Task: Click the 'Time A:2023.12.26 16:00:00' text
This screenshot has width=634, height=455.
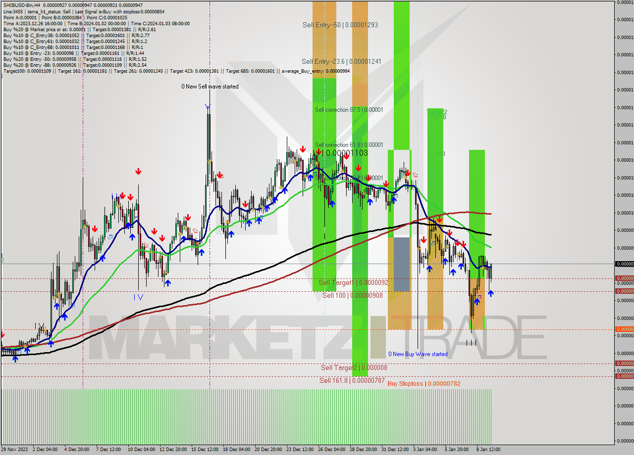Action: [x=33, y=23]
